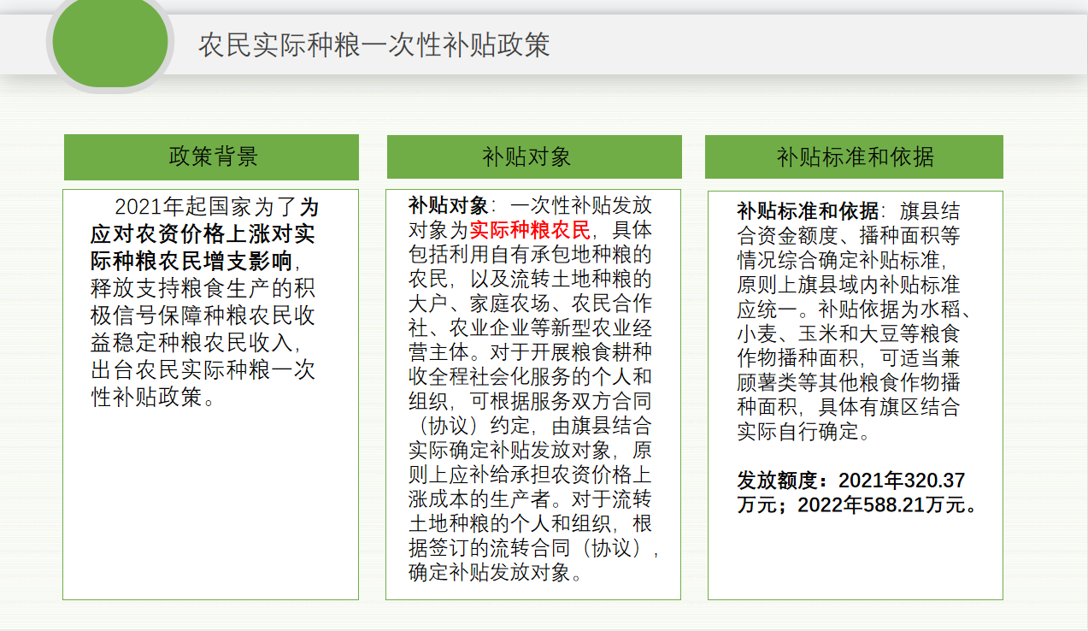Click the text 2021年起国家为了
1088x631 pixels.
[x=205, y=207]
